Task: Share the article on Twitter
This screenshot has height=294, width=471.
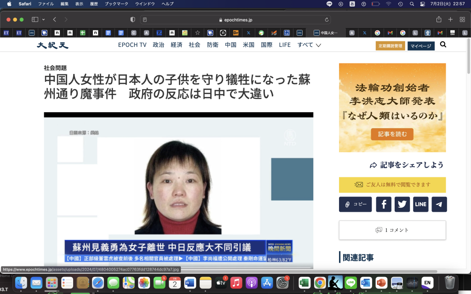Action: tap(402, 204)
